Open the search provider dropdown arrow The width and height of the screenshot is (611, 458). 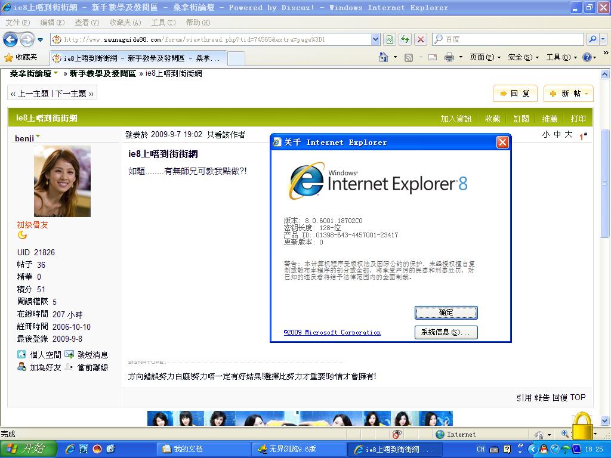click(x=603, y=39)
